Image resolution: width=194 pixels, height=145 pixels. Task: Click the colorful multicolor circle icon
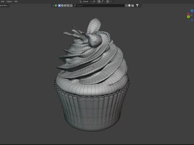click(x=56, y=6)
